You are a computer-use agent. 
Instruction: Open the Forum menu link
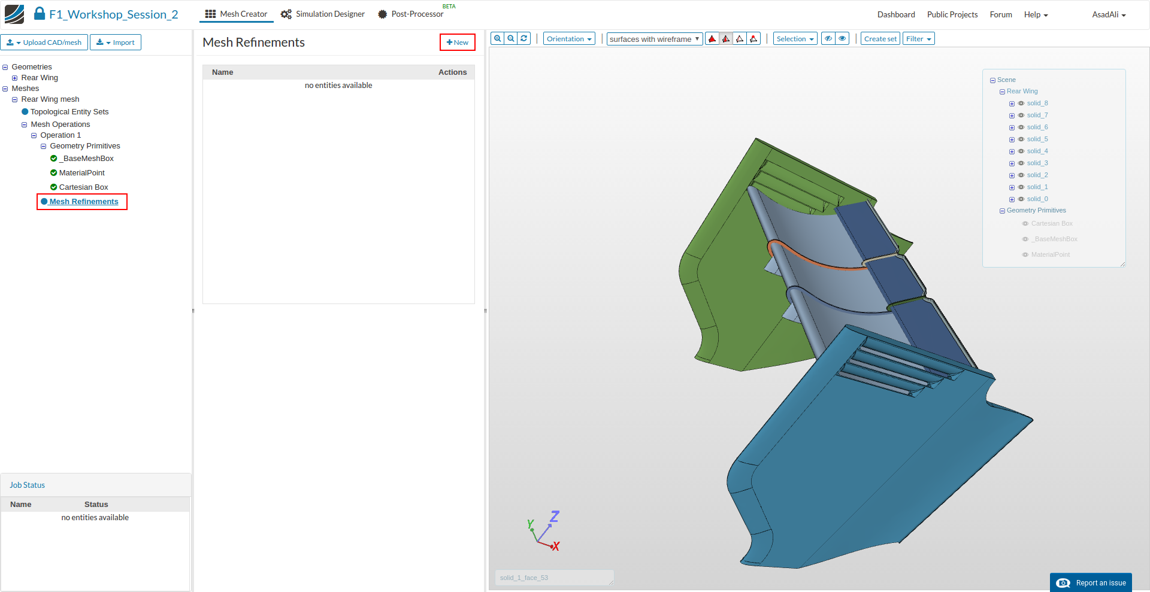pyautogui.click(x=1001, y=14)
